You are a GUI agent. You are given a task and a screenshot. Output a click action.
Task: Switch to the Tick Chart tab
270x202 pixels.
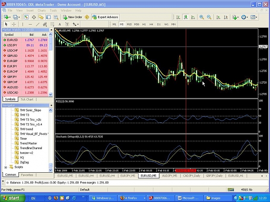[27, 99]
